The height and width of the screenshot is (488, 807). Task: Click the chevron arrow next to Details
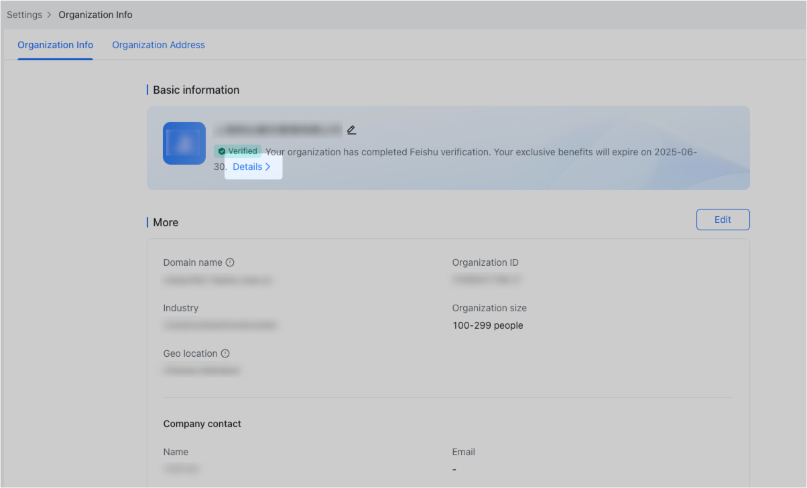coord(267,167)
